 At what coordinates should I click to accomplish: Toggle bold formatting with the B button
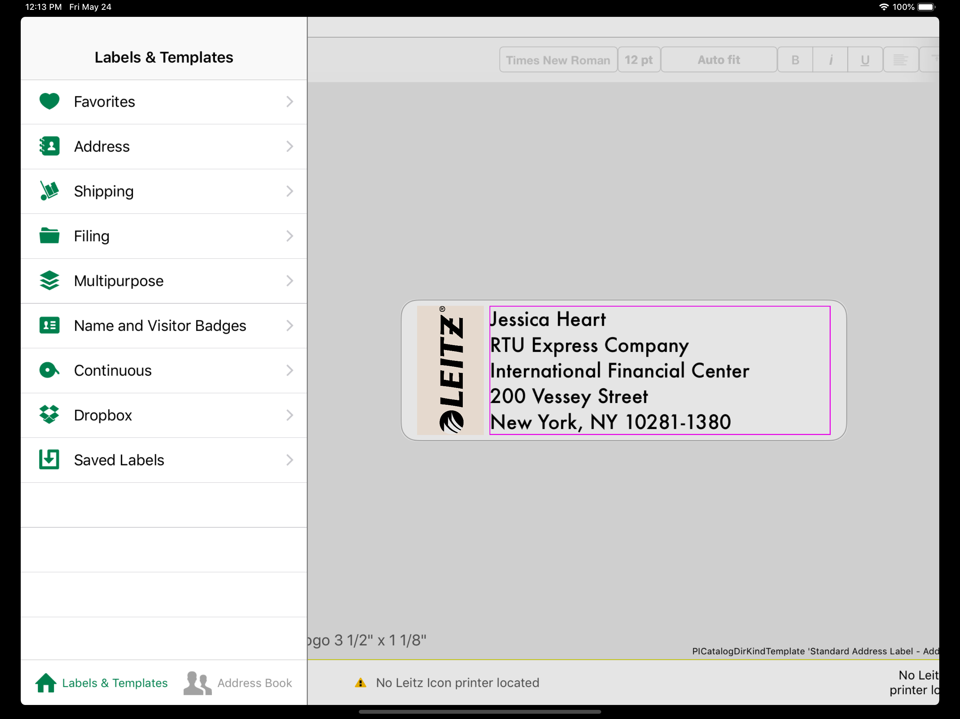pos(795,60)
